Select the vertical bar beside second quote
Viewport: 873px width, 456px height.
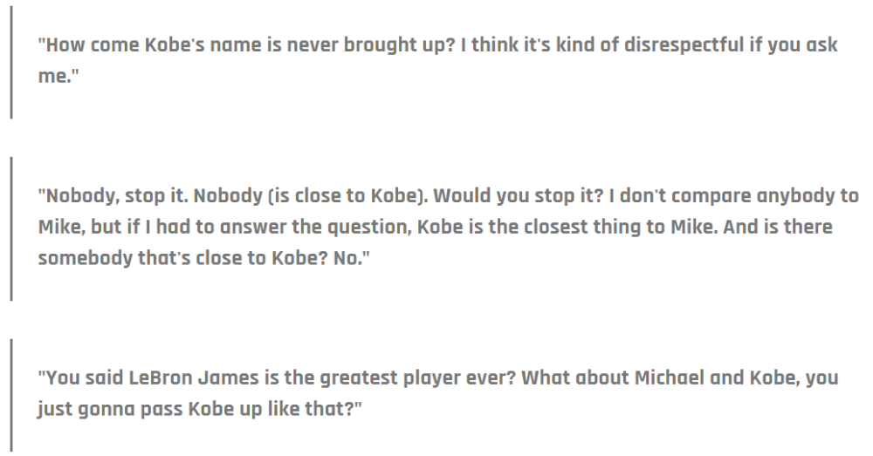(x=11, y=229)
